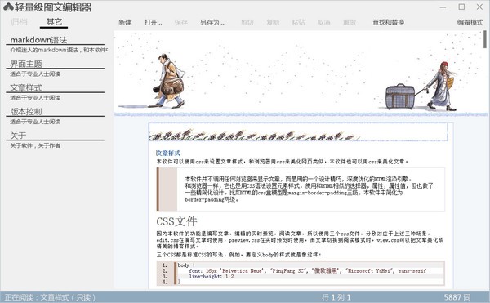Click description starting '介绍迷人的markdown语法'

59,50
